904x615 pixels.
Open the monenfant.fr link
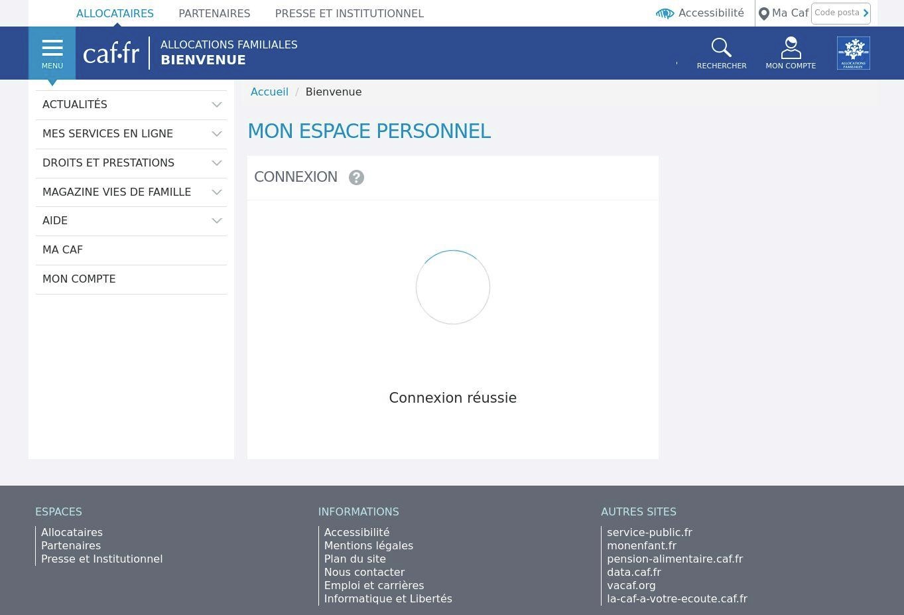pyautogui.click(x=641, y=545)
